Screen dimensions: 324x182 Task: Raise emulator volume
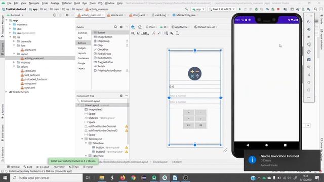pyautogui.click(x=309, y=29)
